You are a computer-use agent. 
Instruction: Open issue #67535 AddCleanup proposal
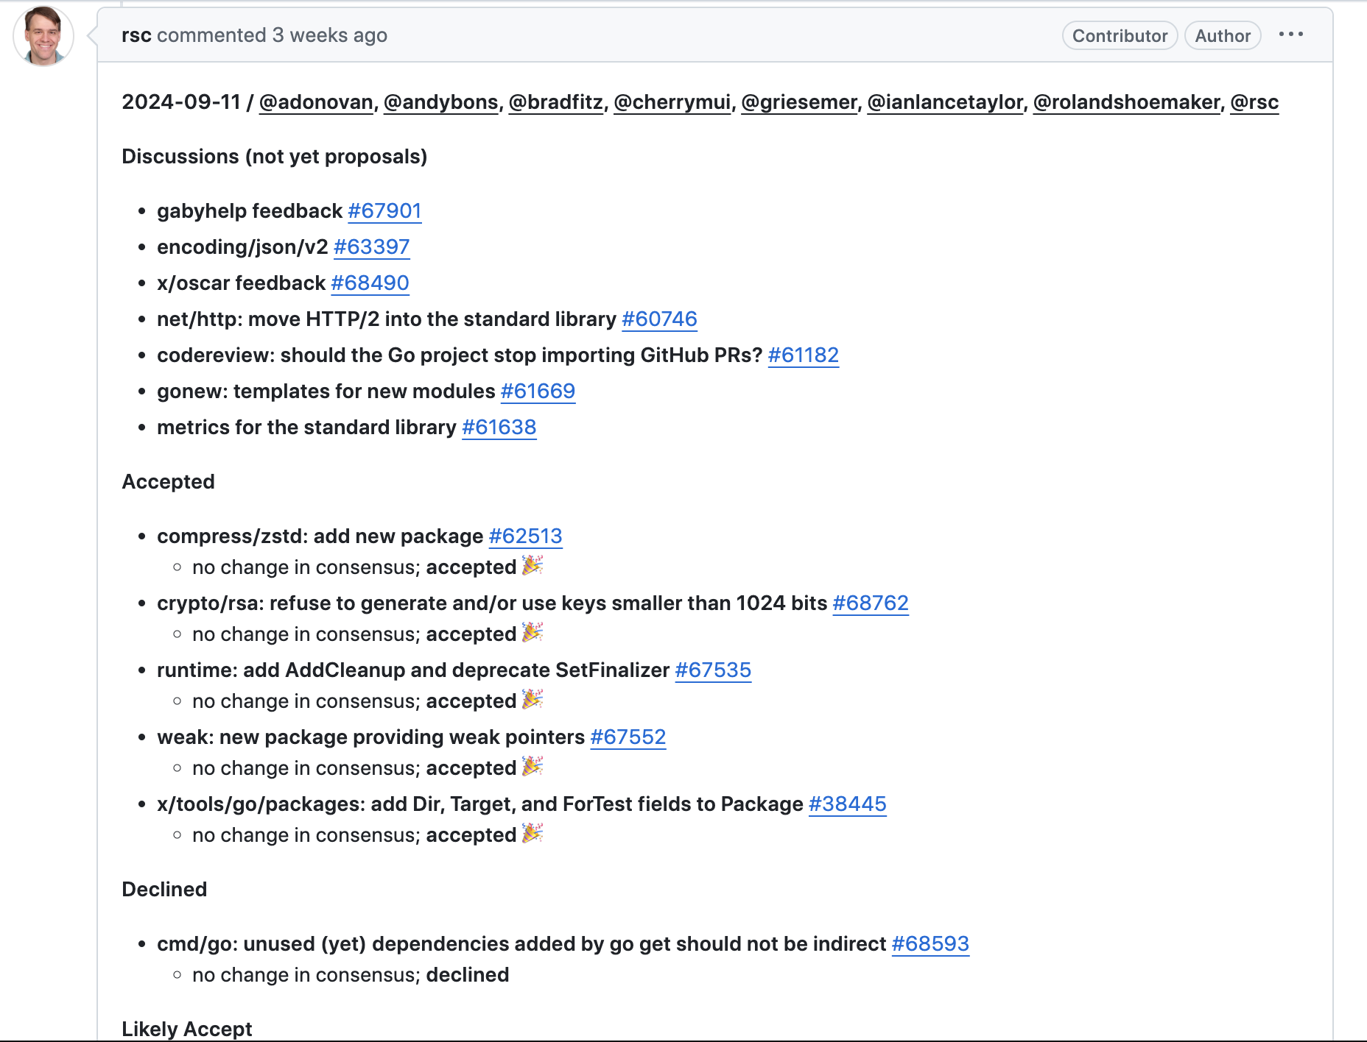(713, 670)
